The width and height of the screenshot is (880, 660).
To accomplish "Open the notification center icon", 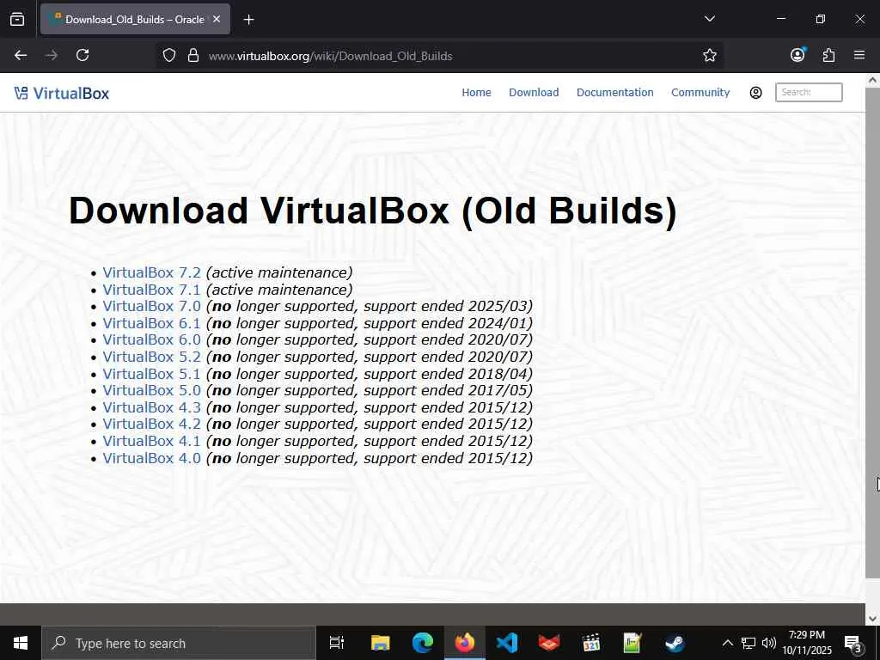I will click(x=853, y=643).
